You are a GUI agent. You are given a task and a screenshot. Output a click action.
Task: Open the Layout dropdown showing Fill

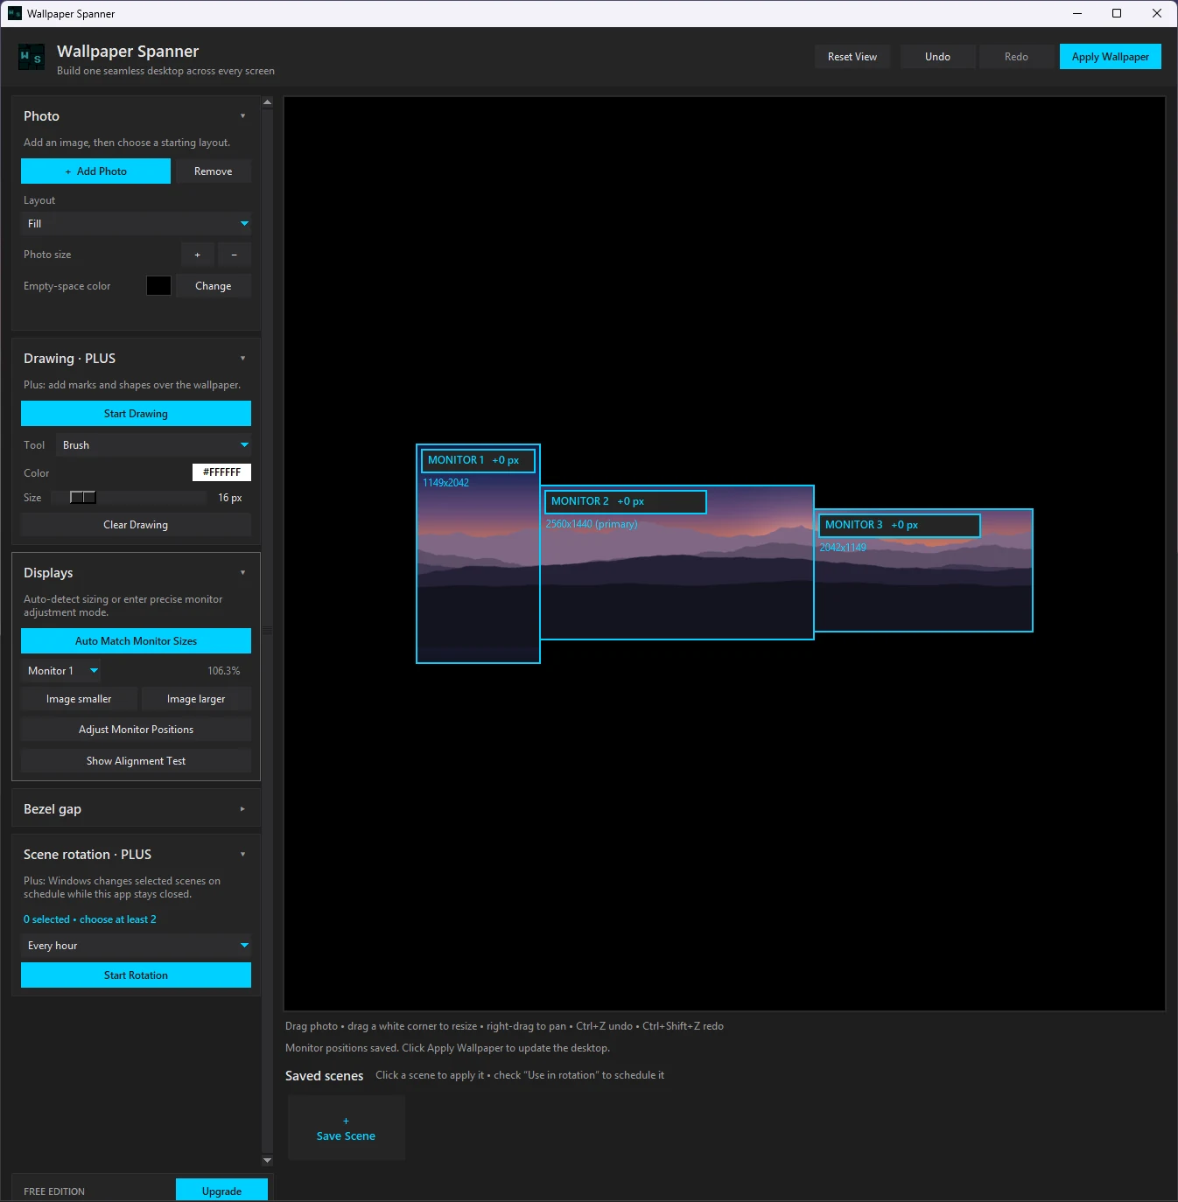coord(136,224)
